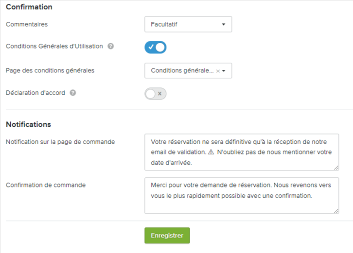Screen dimensions: 353x253
Task: Click resize handle of order page notification box
Action: pos(336,168)
